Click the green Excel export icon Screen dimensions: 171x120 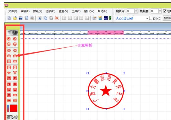click(110, 18)
